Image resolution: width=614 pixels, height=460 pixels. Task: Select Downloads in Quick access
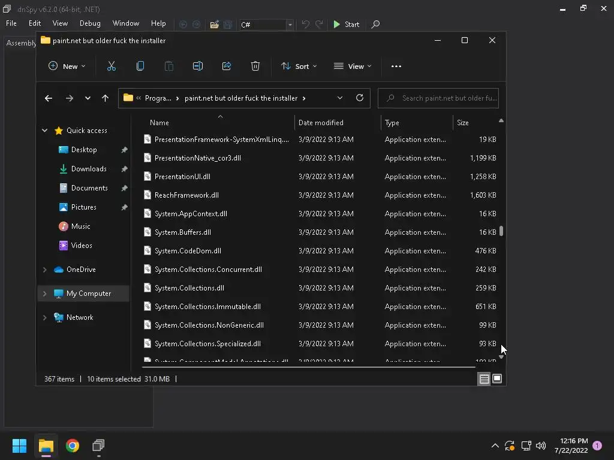coord(89,169)
